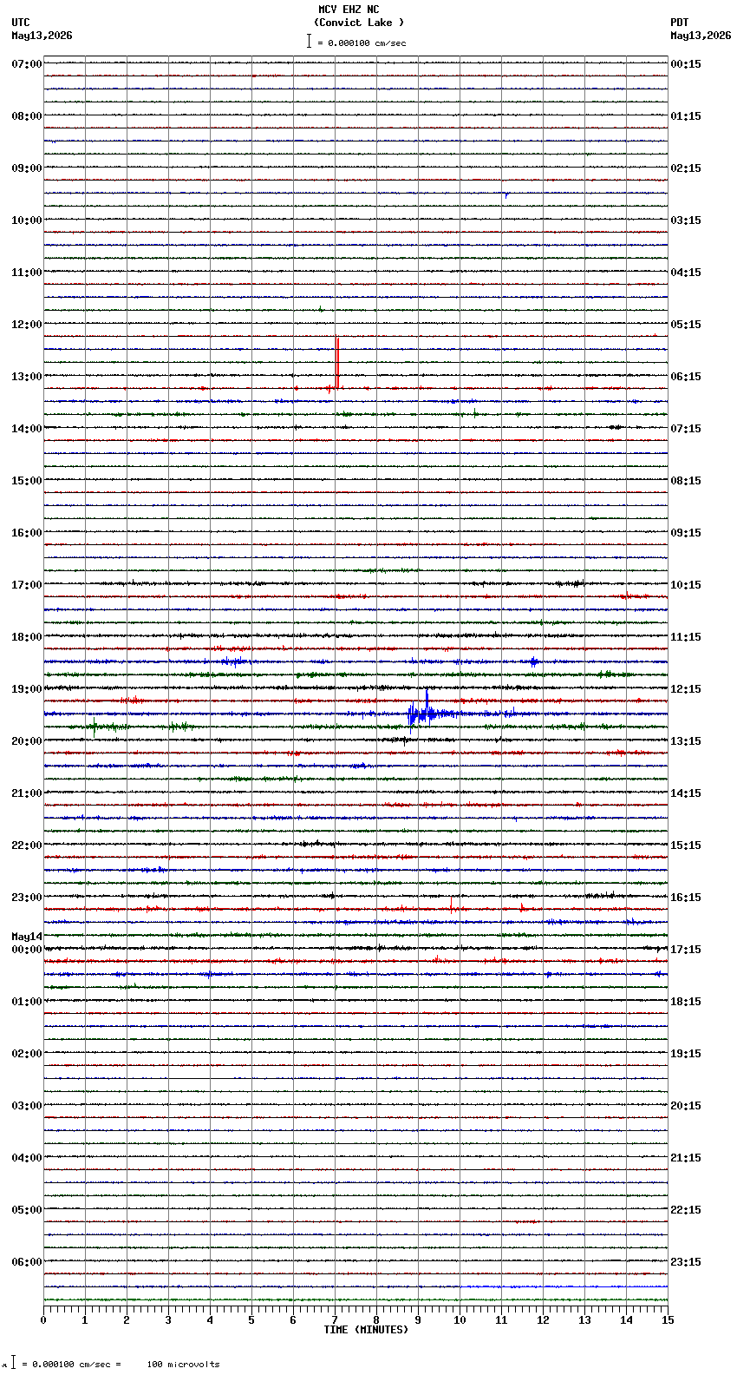This screenshot has width=737, height=1375.
Task: Click the 05:15 PDT row label
Action: tap(686, 325)
